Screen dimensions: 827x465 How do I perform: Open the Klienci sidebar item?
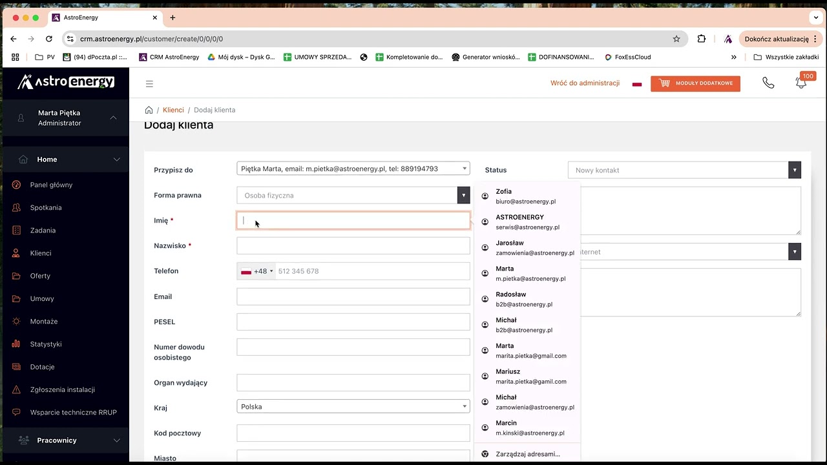tap(41, 253)
